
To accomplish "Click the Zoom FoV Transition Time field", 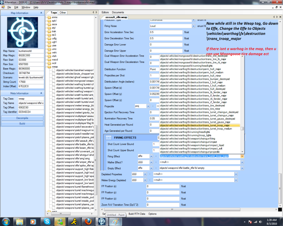I will click(163, 205).
